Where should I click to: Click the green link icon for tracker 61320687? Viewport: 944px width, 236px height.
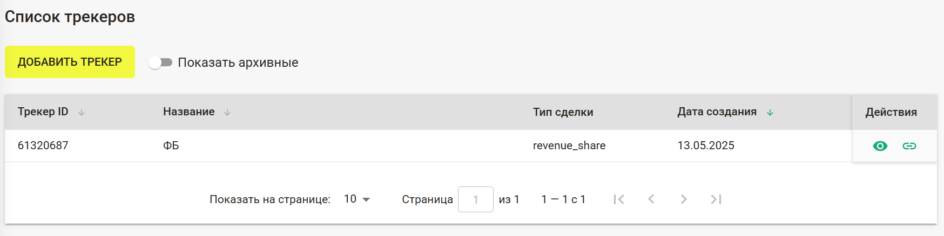click(x=909, y=146)
